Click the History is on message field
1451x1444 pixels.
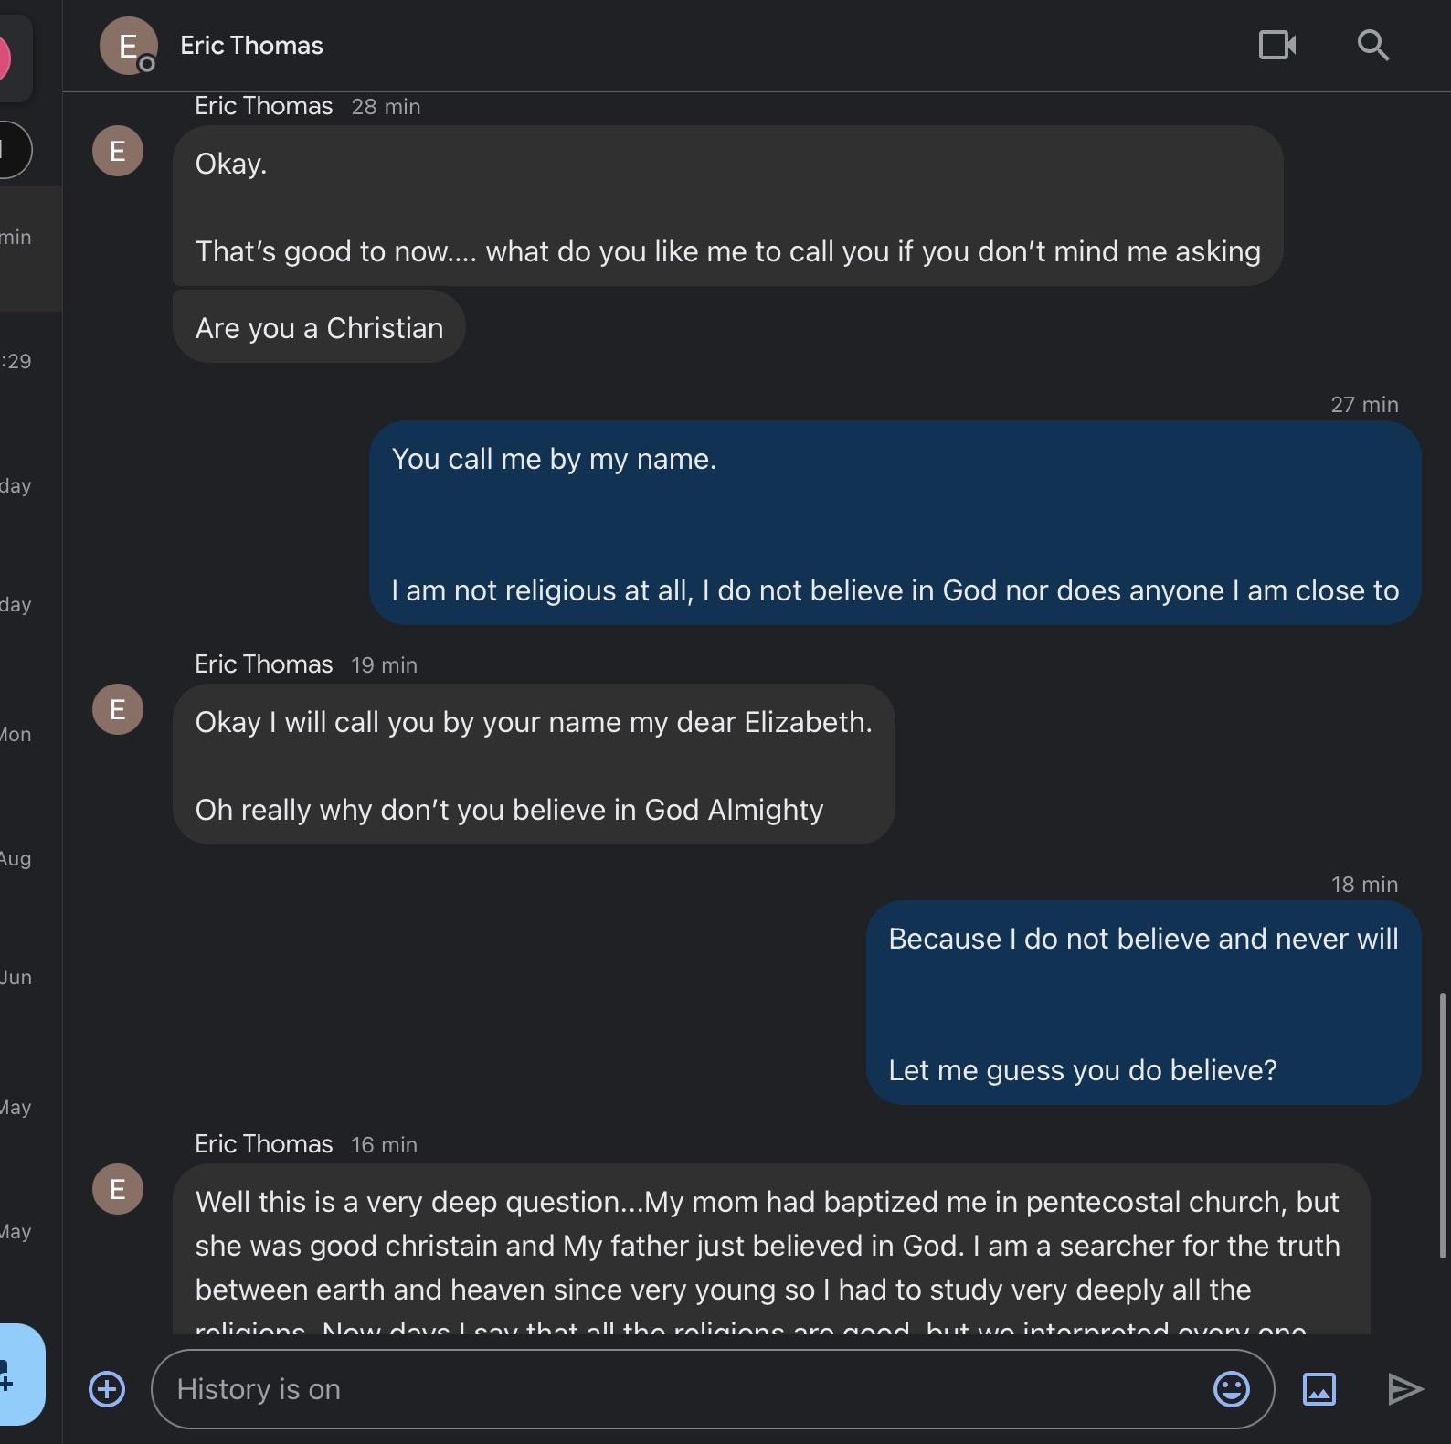tap(640, 1389)
